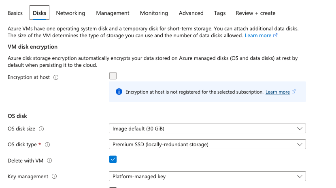This screenshot has height=188, width=336.
Task: Open the OS disk size dropdown
Action: point(207,128)
